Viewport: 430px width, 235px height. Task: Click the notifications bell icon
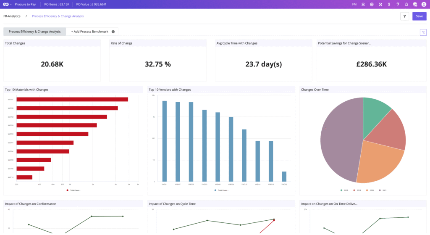pos(406,4)
